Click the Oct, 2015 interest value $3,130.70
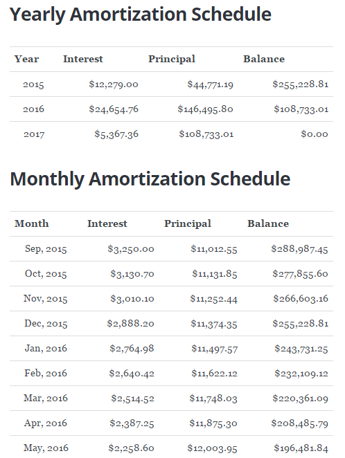The width and height of the screenshot is (345, 458). 132,274
